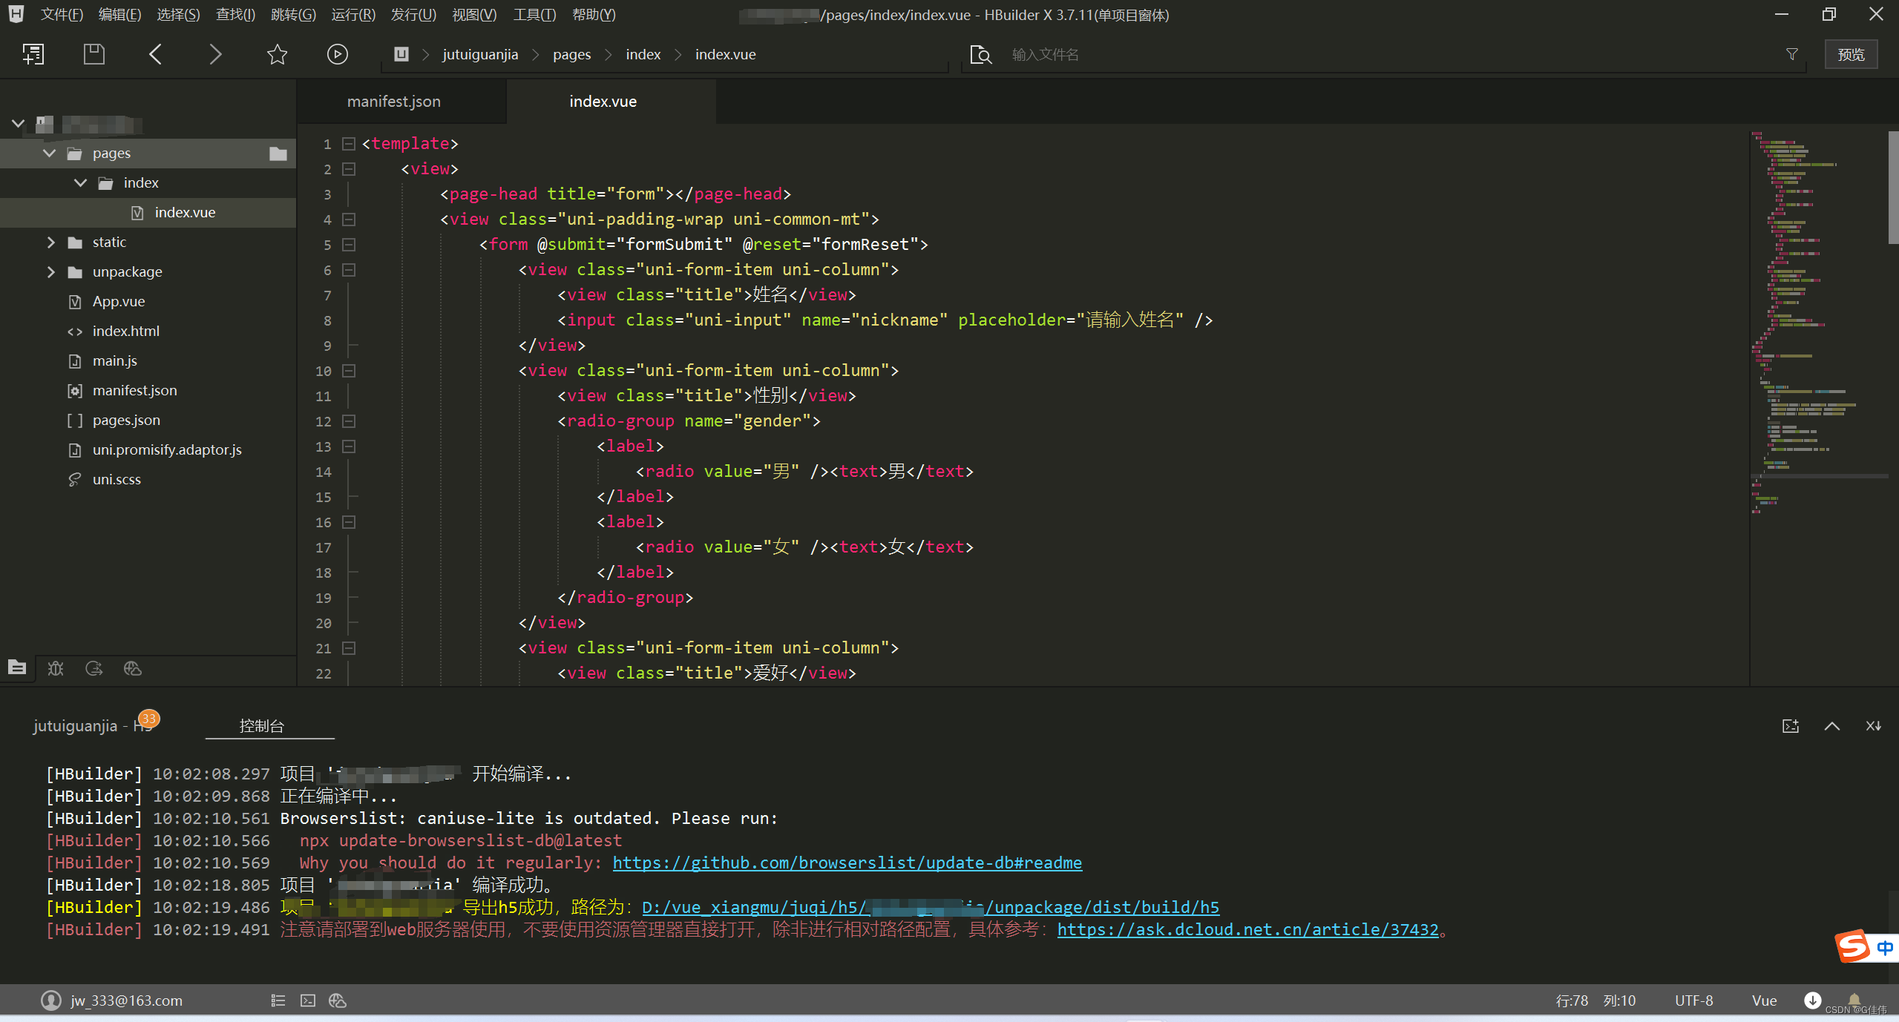Open the 运行(R) menu

[x=352, y=15]
